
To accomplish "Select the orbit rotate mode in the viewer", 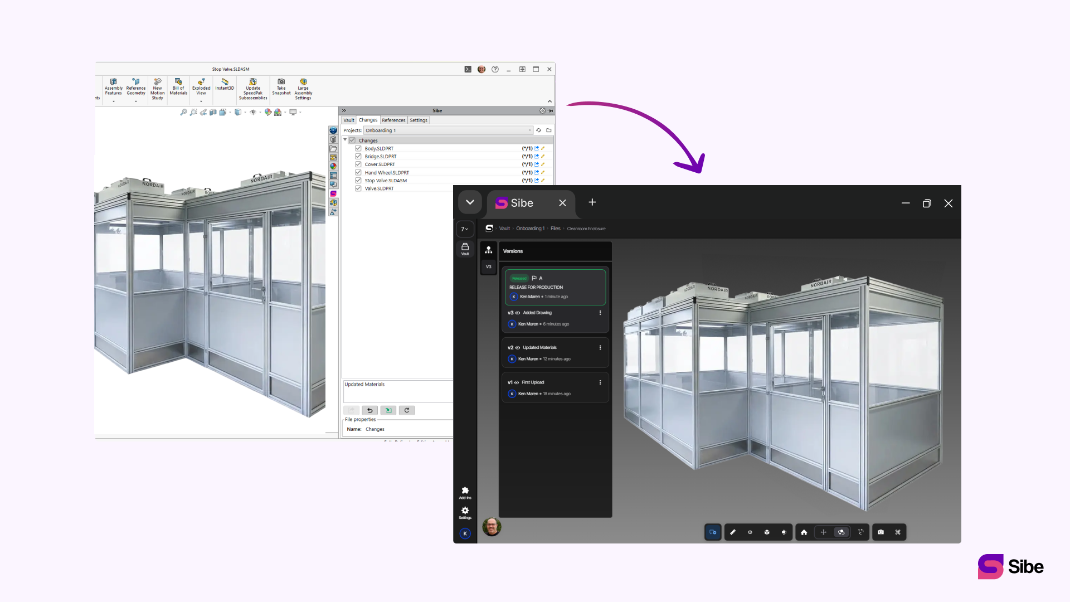I will [842, 532].
